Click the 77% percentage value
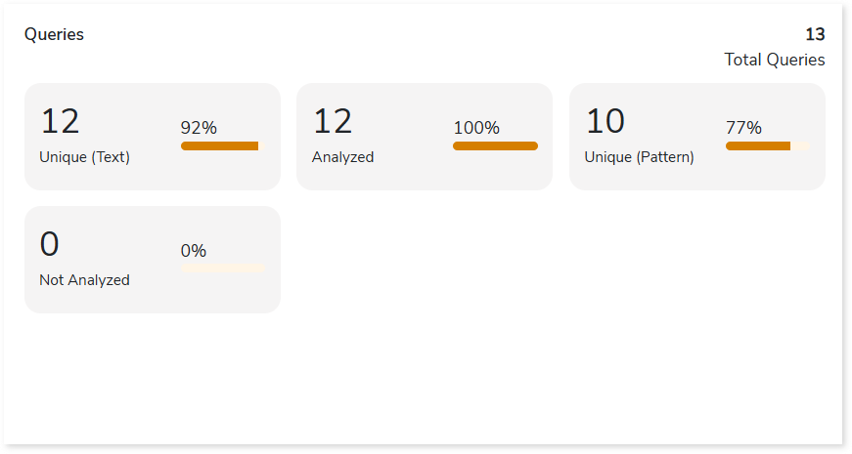 coord(743,128)
